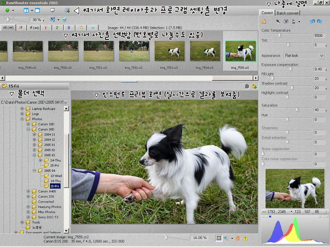Click the green-arrow icon above preview
The image size is (330, 248).
tap(254, 86)
